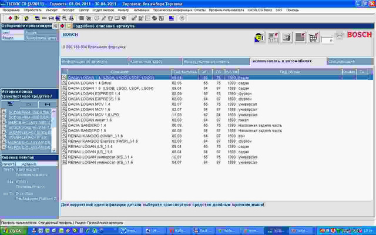The width and height of the screenshot is (376, 235).
Task: Click the printer-like button between table and list icons
Action: 287,38
